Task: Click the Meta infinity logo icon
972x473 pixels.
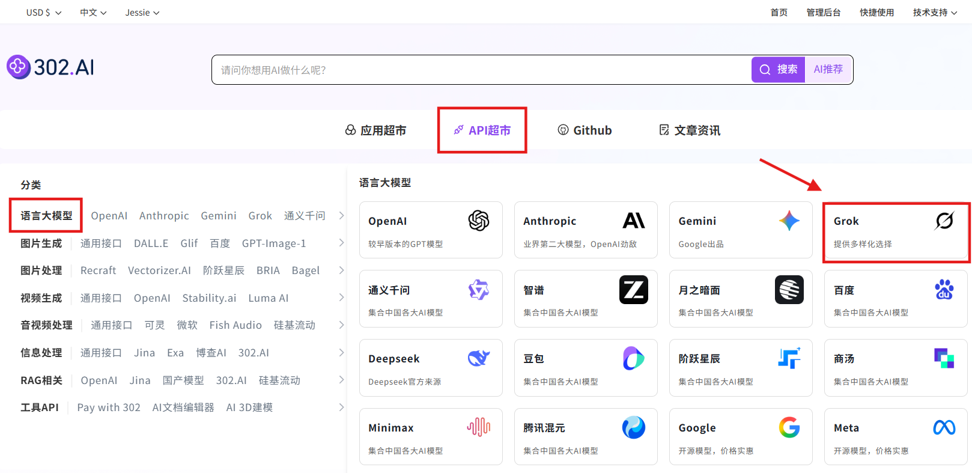Action: pyautogui.click(x=944, y=427)
